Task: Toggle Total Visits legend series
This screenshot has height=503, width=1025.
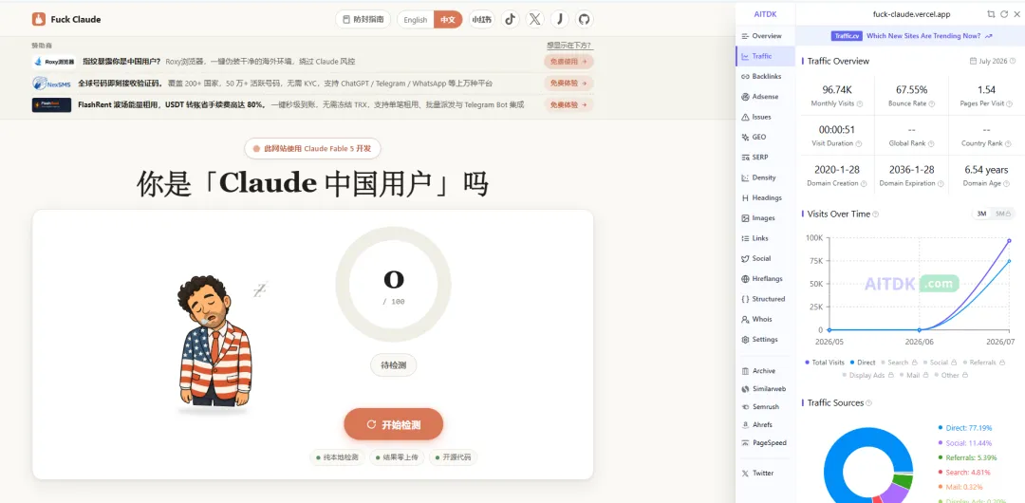Action: click(x=825, y=363)
